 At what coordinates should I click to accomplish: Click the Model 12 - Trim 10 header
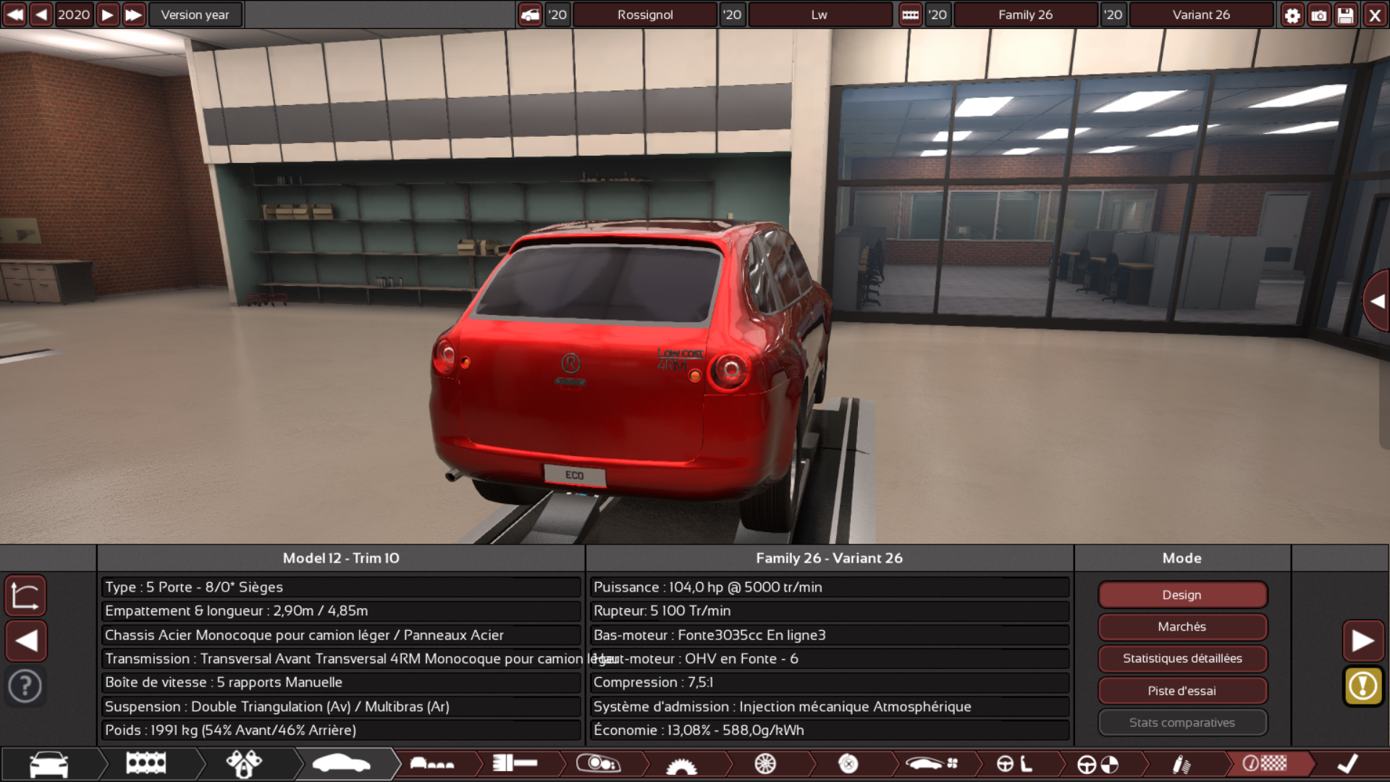click(x=341, y=558)
